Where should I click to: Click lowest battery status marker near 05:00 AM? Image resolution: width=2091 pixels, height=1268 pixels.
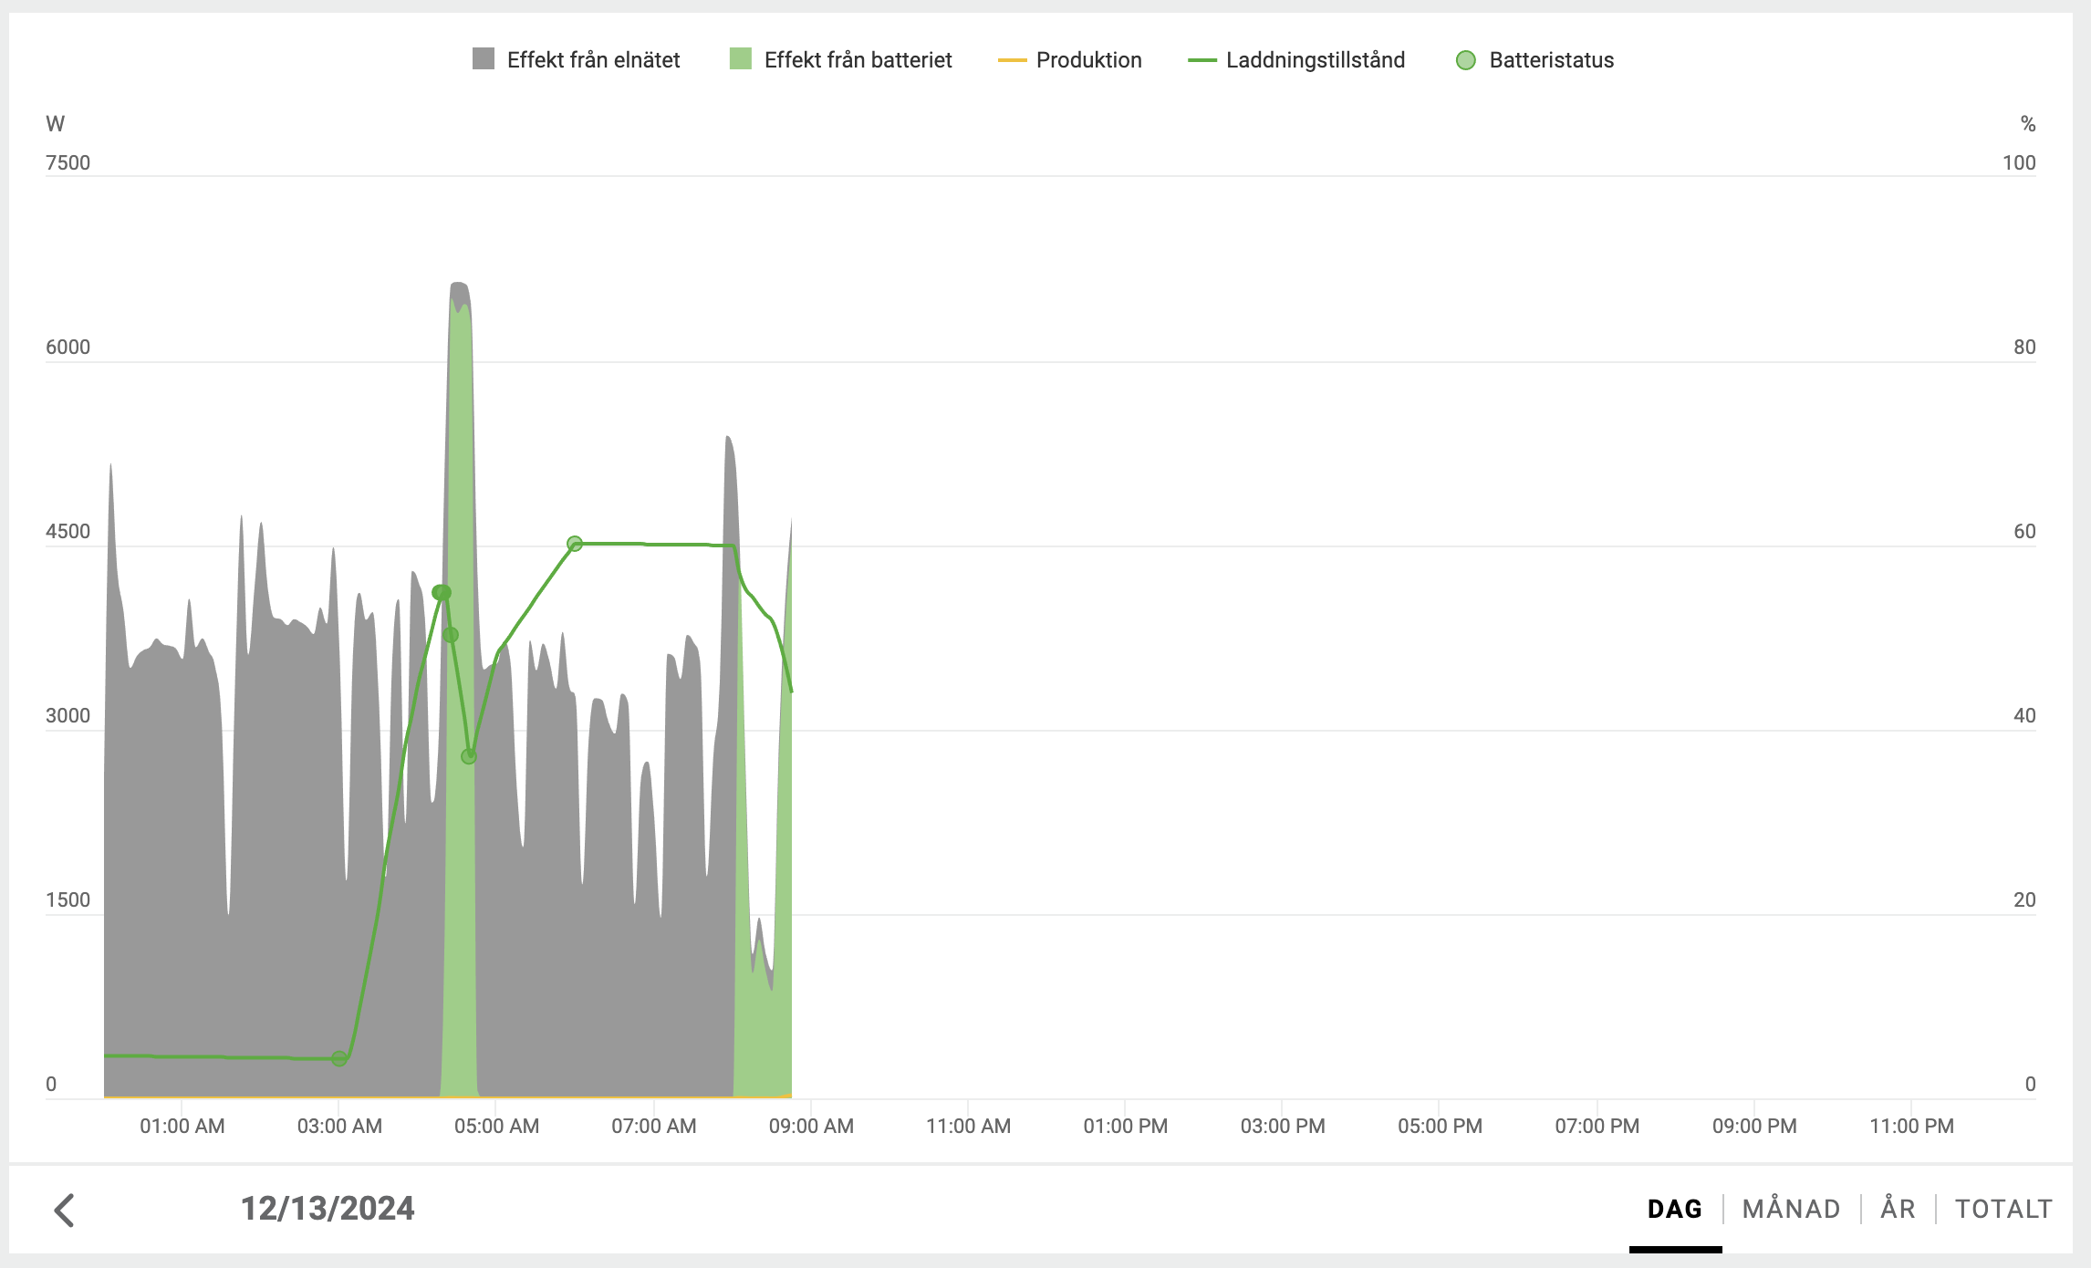click(x=469, y=756)
